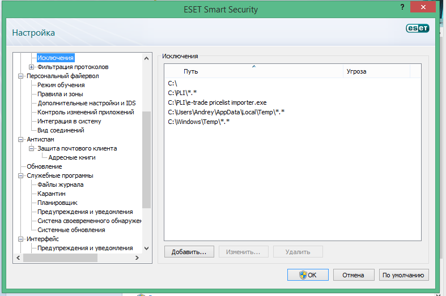
Task: Open Персональный файервол settings
Action: [x=62, y=76]
